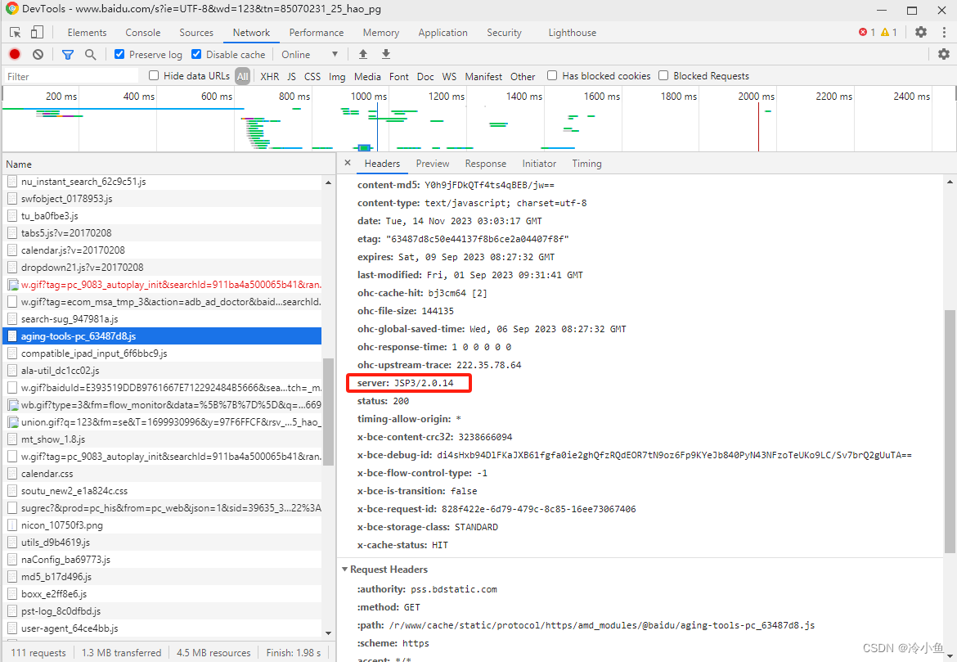This screenshot has width=957, height=662.
Task: Check the Has blocked cookies filter
Action: coord(552,75)
